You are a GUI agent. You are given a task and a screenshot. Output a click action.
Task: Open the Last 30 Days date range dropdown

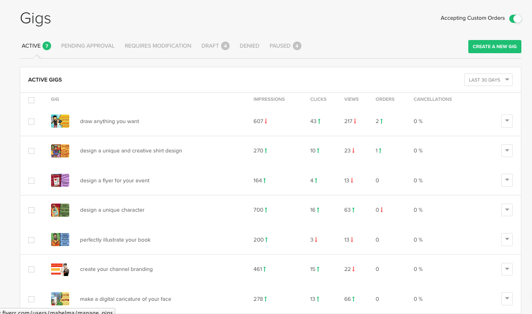[x=488, y=80]
